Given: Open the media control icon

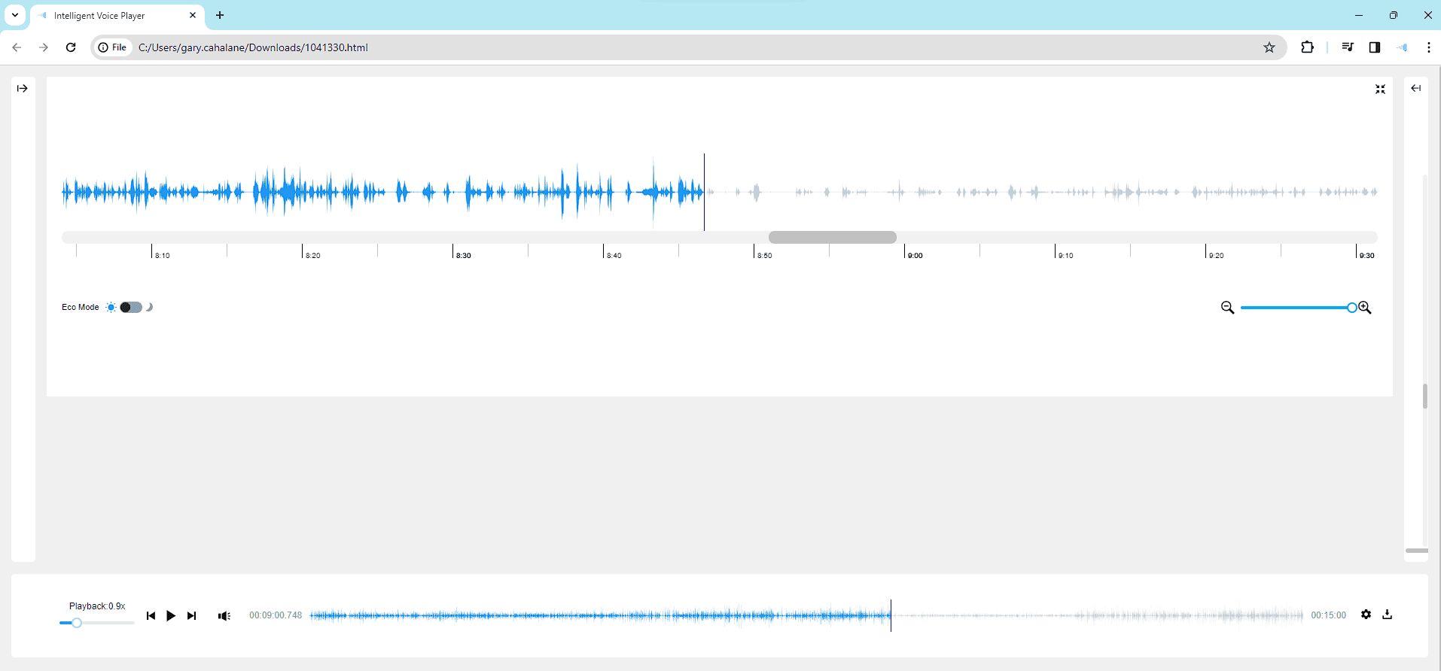Looking at the screenshot, I should (1348, 47).
